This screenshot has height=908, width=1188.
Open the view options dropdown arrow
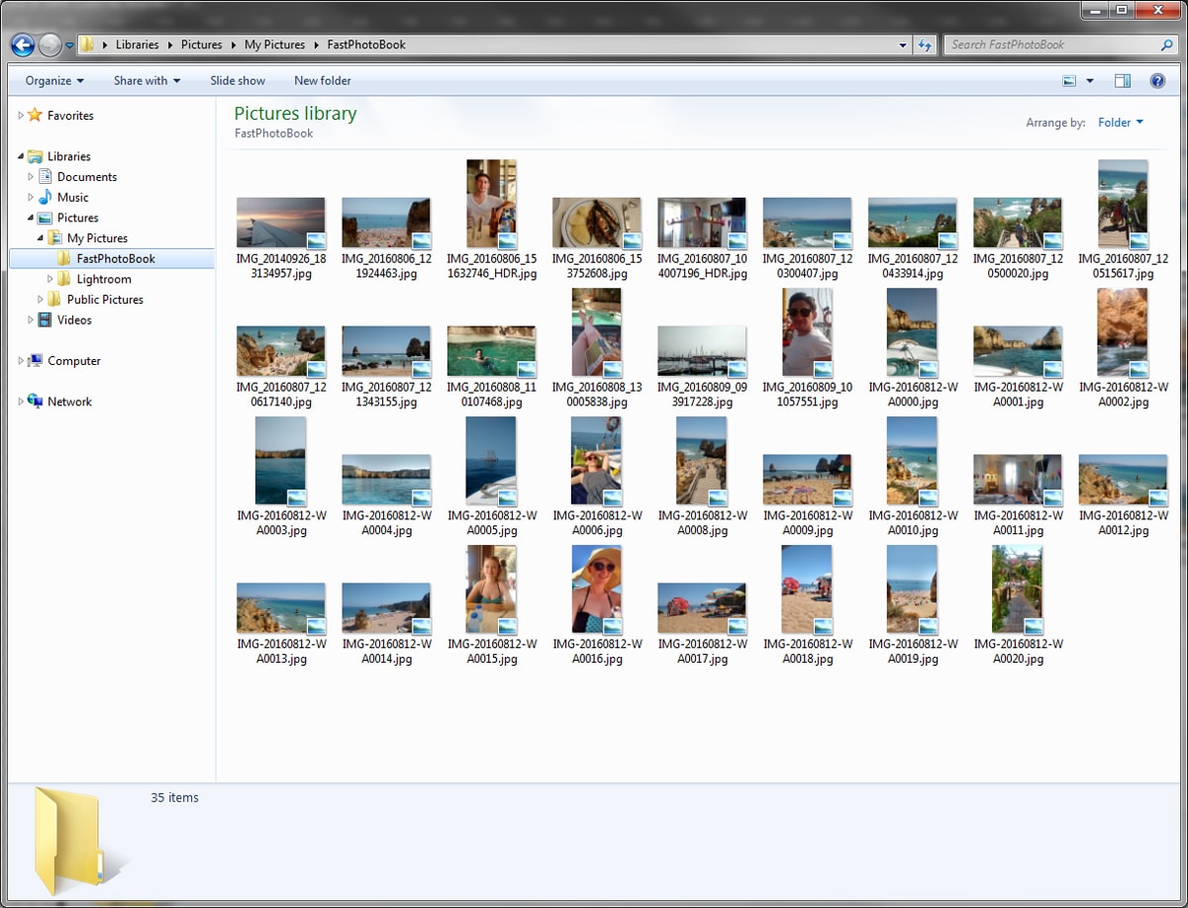coord(1090,81)
